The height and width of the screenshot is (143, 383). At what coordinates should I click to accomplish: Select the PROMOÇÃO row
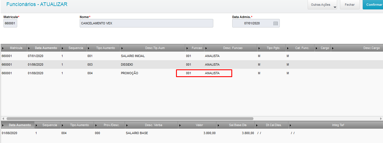pos(191,73)
